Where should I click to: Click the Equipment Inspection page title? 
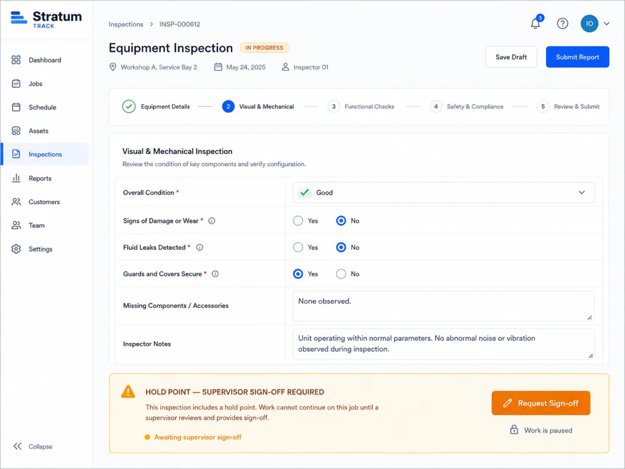tap(171, 48)
